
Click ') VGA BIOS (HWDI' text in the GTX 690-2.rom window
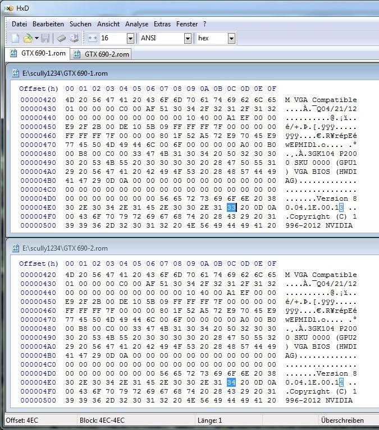tap(321, 346)
